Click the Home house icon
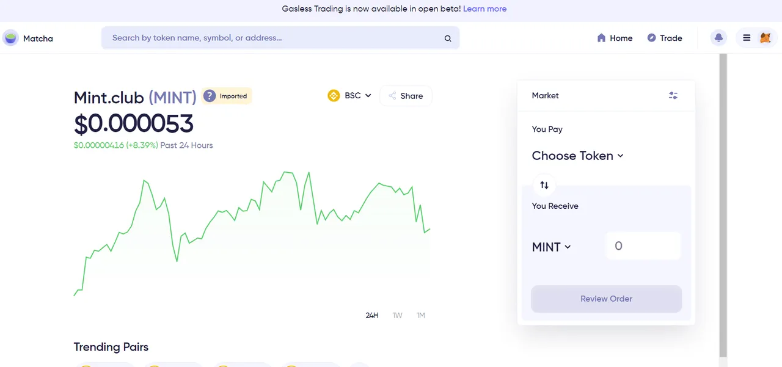 point(601,38)
